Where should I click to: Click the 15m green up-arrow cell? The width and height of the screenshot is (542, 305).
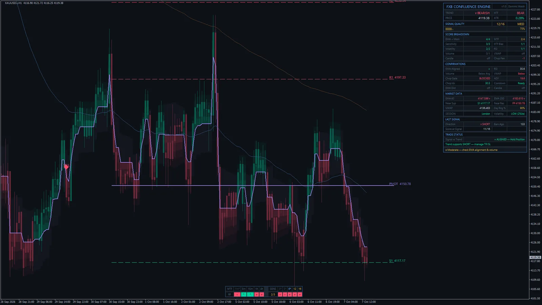250,294
